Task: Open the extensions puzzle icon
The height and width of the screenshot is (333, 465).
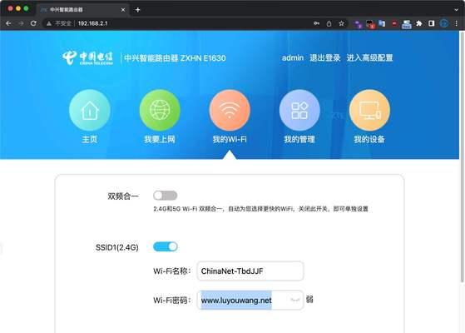Action: point(418,23)
